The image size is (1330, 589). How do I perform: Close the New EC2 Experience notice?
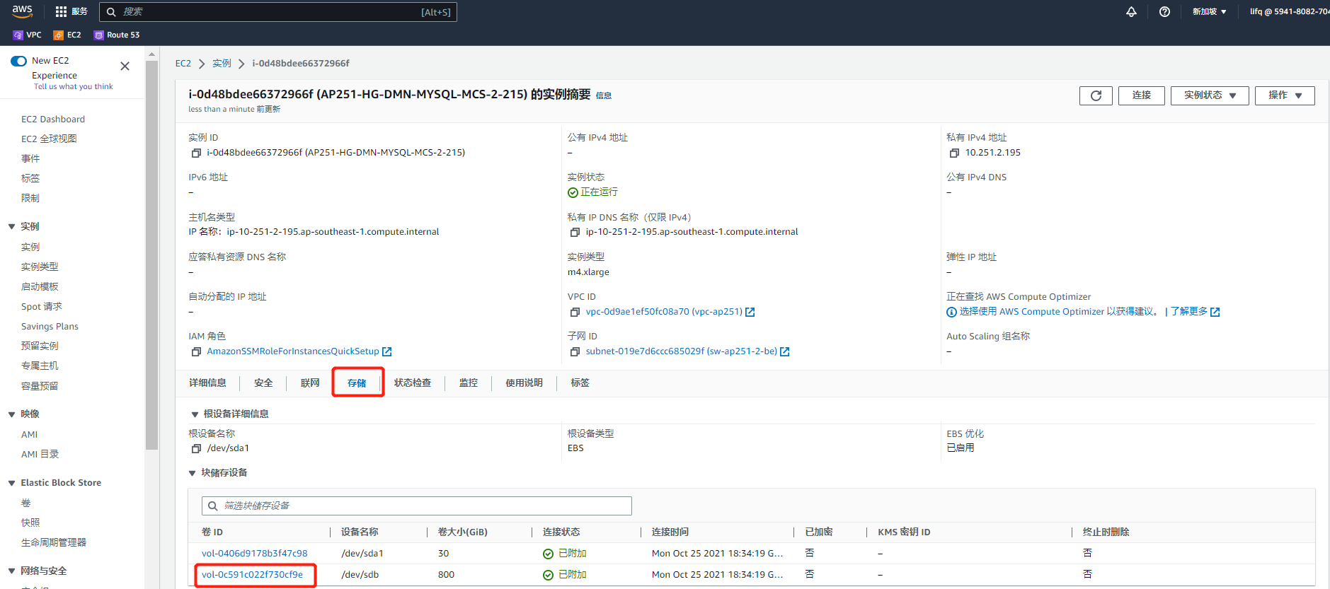pos(125,66)
